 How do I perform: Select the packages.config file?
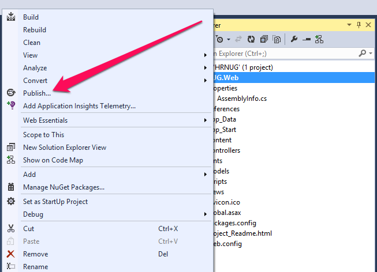[x=234, y=223]
